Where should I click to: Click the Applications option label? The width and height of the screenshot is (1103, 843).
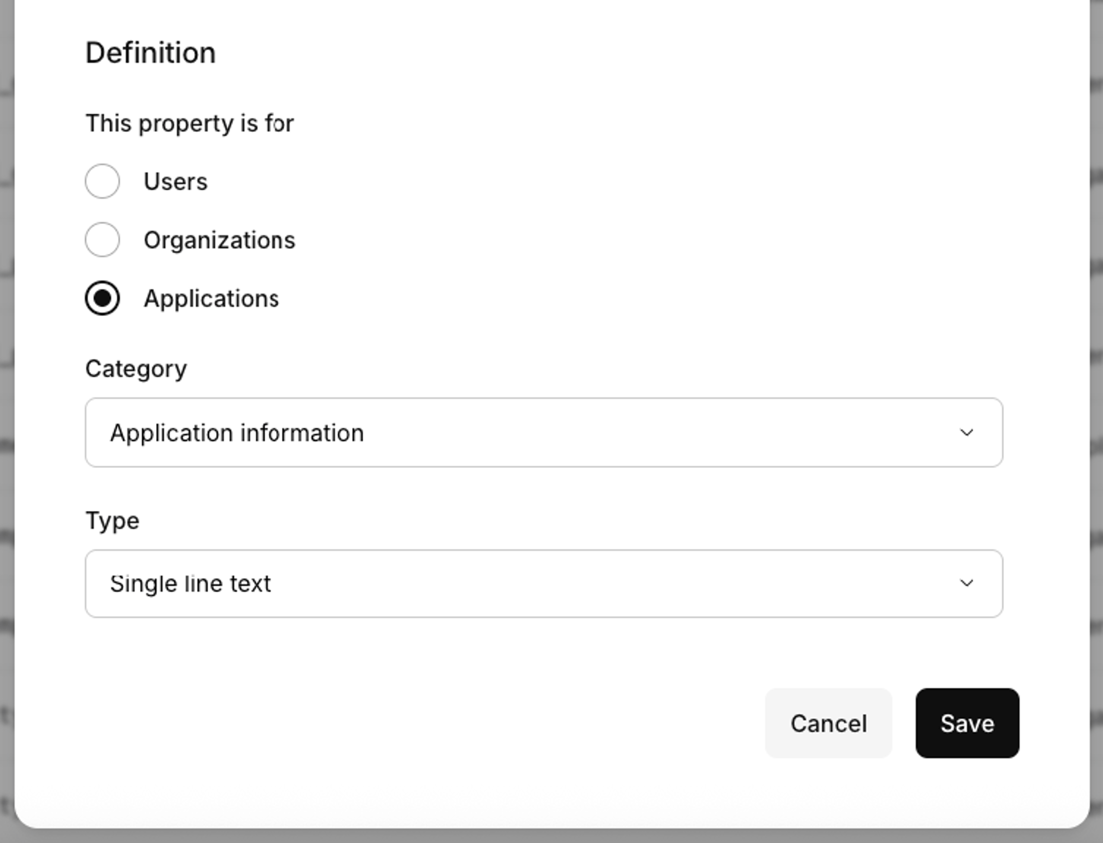tap(211, 299)
